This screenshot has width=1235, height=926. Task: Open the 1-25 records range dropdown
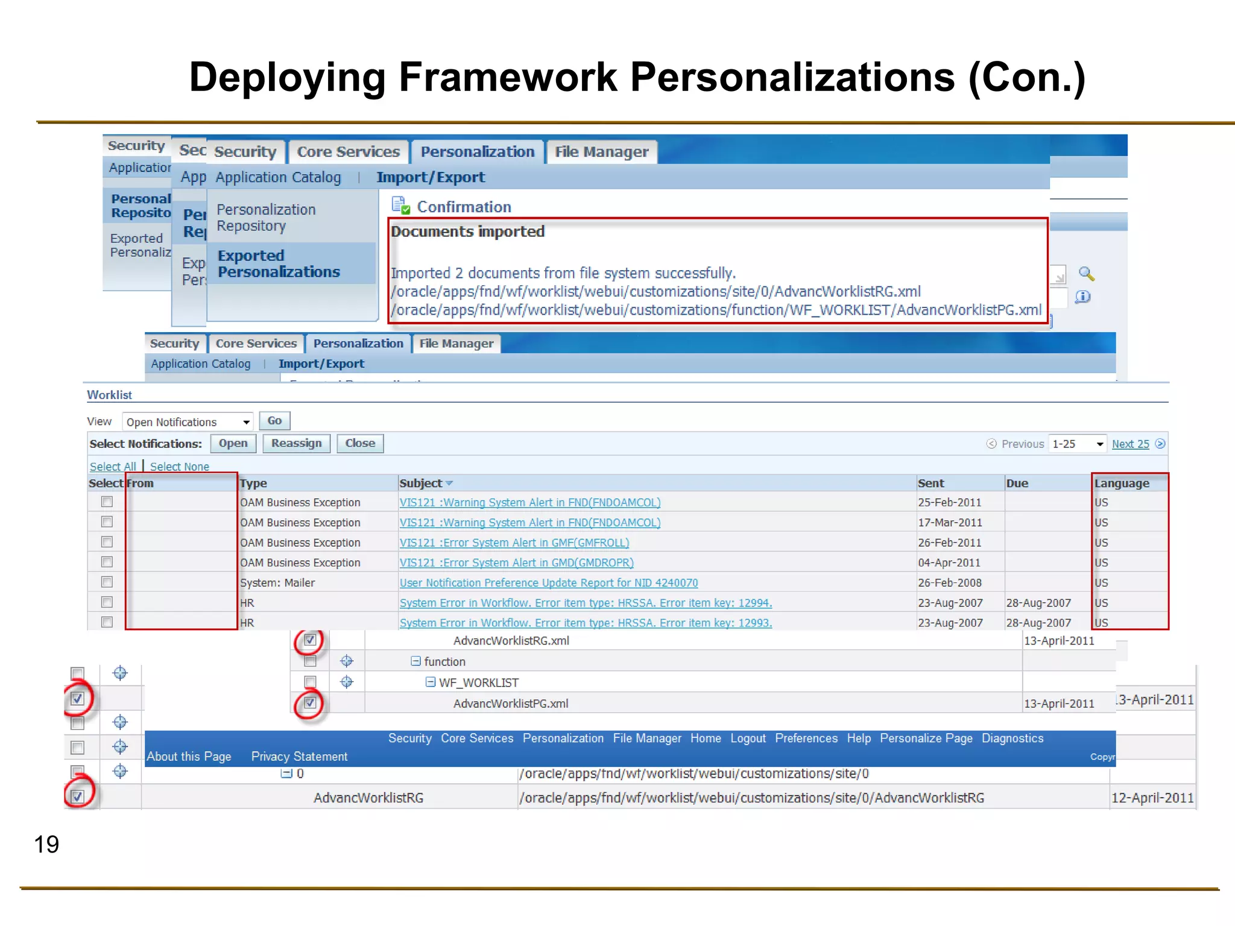[1078, 444]
